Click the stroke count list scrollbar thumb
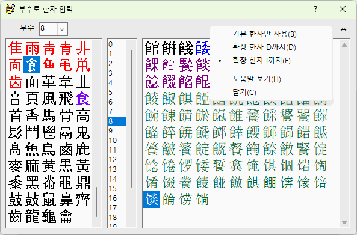 point(131,118)
